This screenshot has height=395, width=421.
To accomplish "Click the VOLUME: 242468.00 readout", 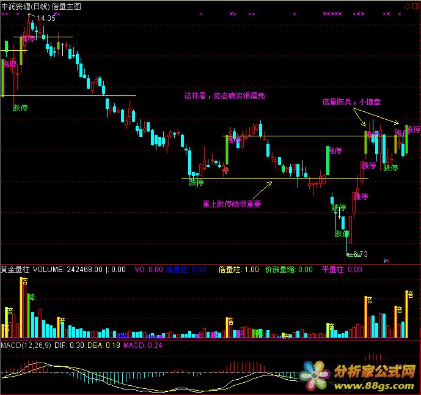I will tap(68, 270).
